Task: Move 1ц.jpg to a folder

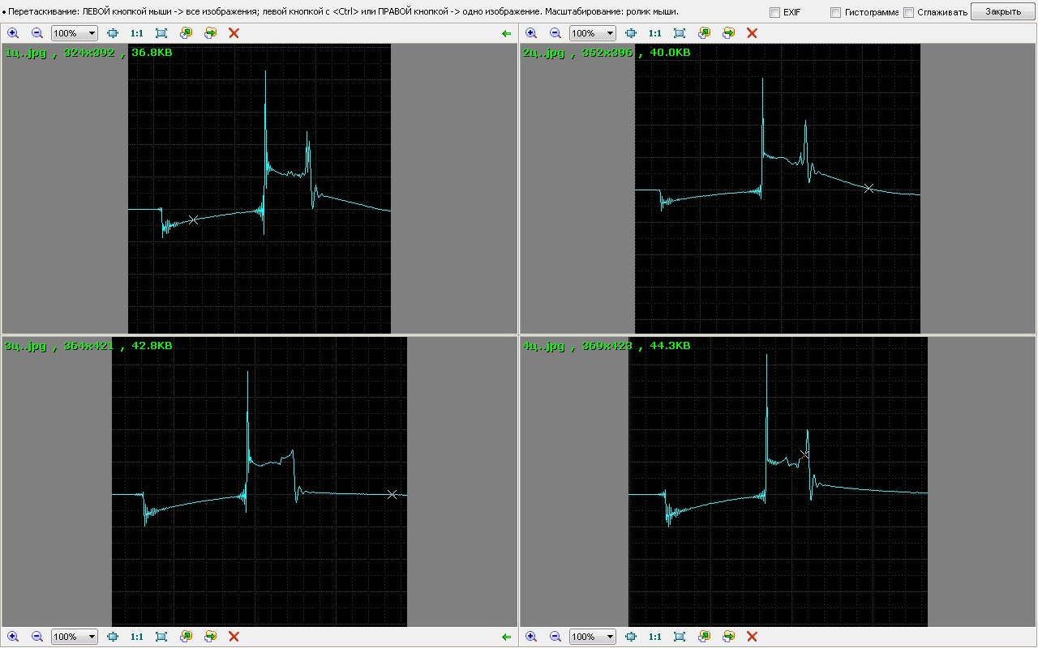Action: [x=210, y=33]
